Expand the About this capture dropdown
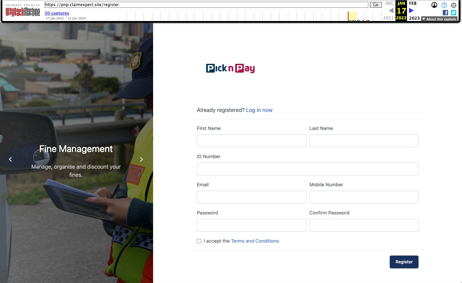Screen dimensions: 462x283 point(439,19)
